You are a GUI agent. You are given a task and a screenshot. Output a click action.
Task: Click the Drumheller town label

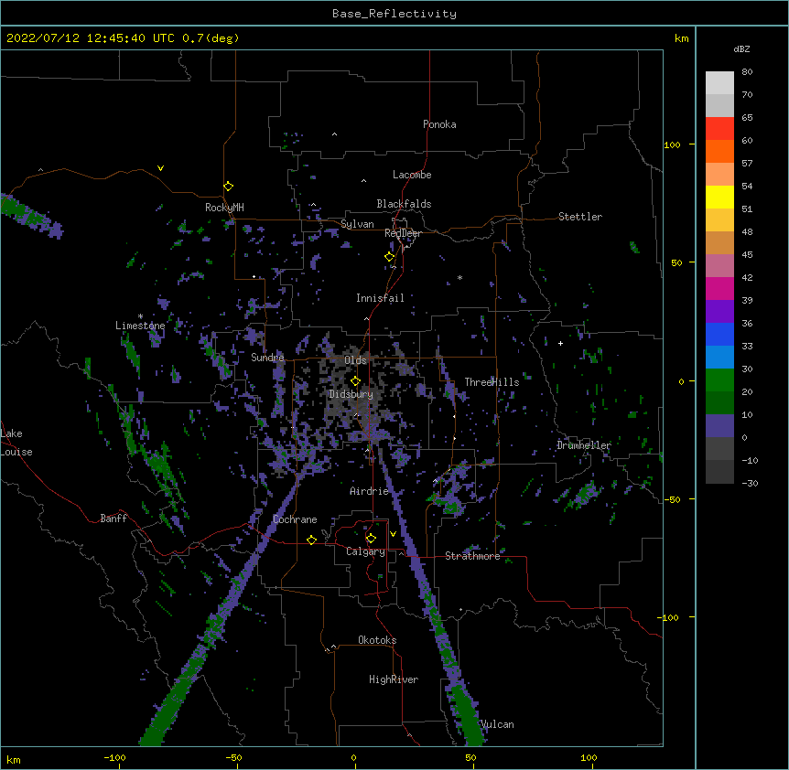(584, 445)
